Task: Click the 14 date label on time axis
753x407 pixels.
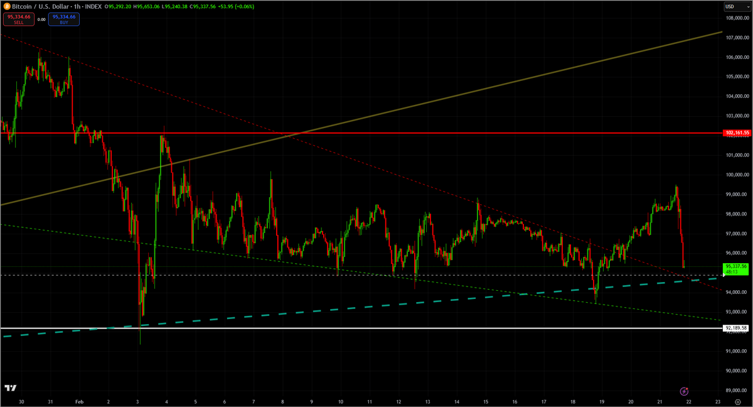Action: tap(456, 401)
